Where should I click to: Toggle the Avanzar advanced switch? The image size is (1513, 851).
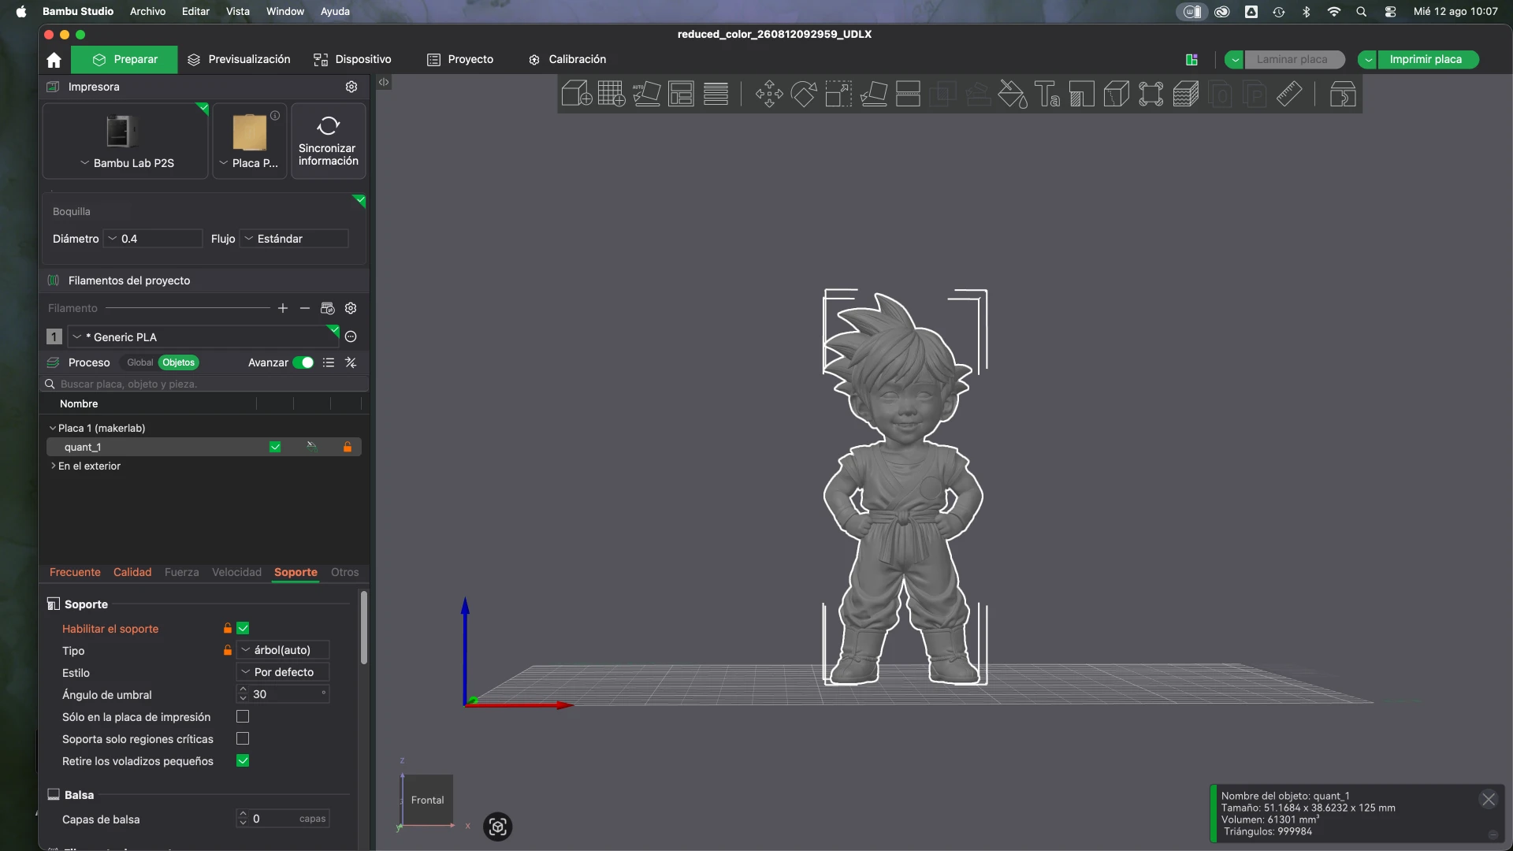click(303, 362)
